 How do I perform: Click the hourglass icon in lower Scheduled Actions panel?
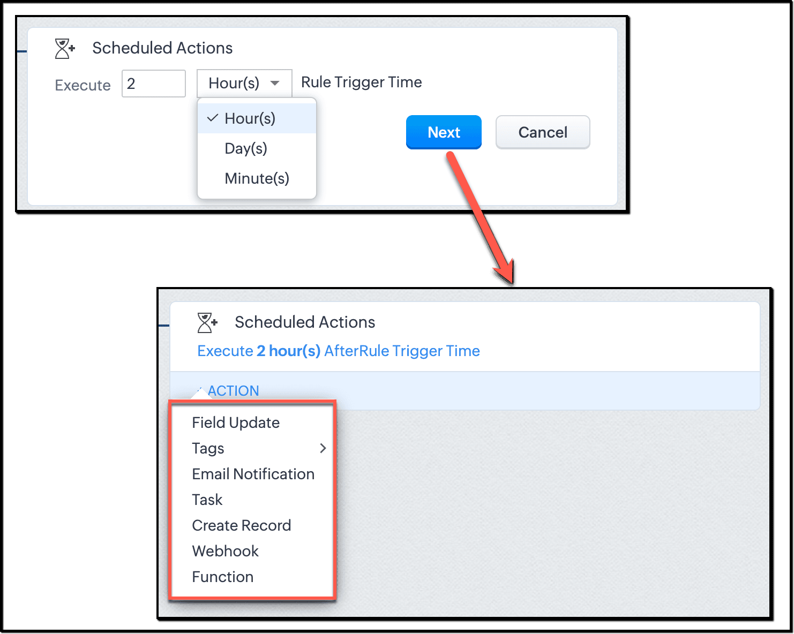[207, 323]
